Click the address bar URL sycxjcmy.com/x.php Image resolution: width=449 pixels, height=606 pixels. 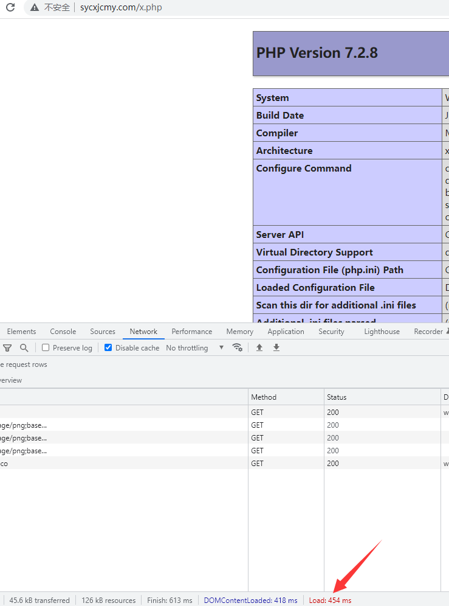click(121, 8)
